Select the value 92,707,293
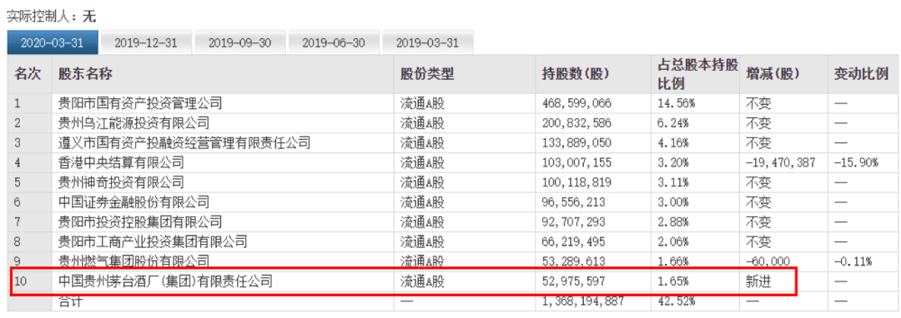This screenshot has width=901, height=318. pyautogui.click(x=573, y=222)
